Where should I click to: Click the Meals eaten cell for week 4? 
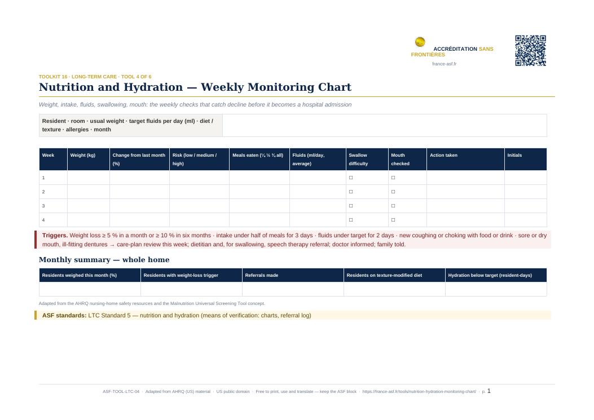click(x=259, y=220)
